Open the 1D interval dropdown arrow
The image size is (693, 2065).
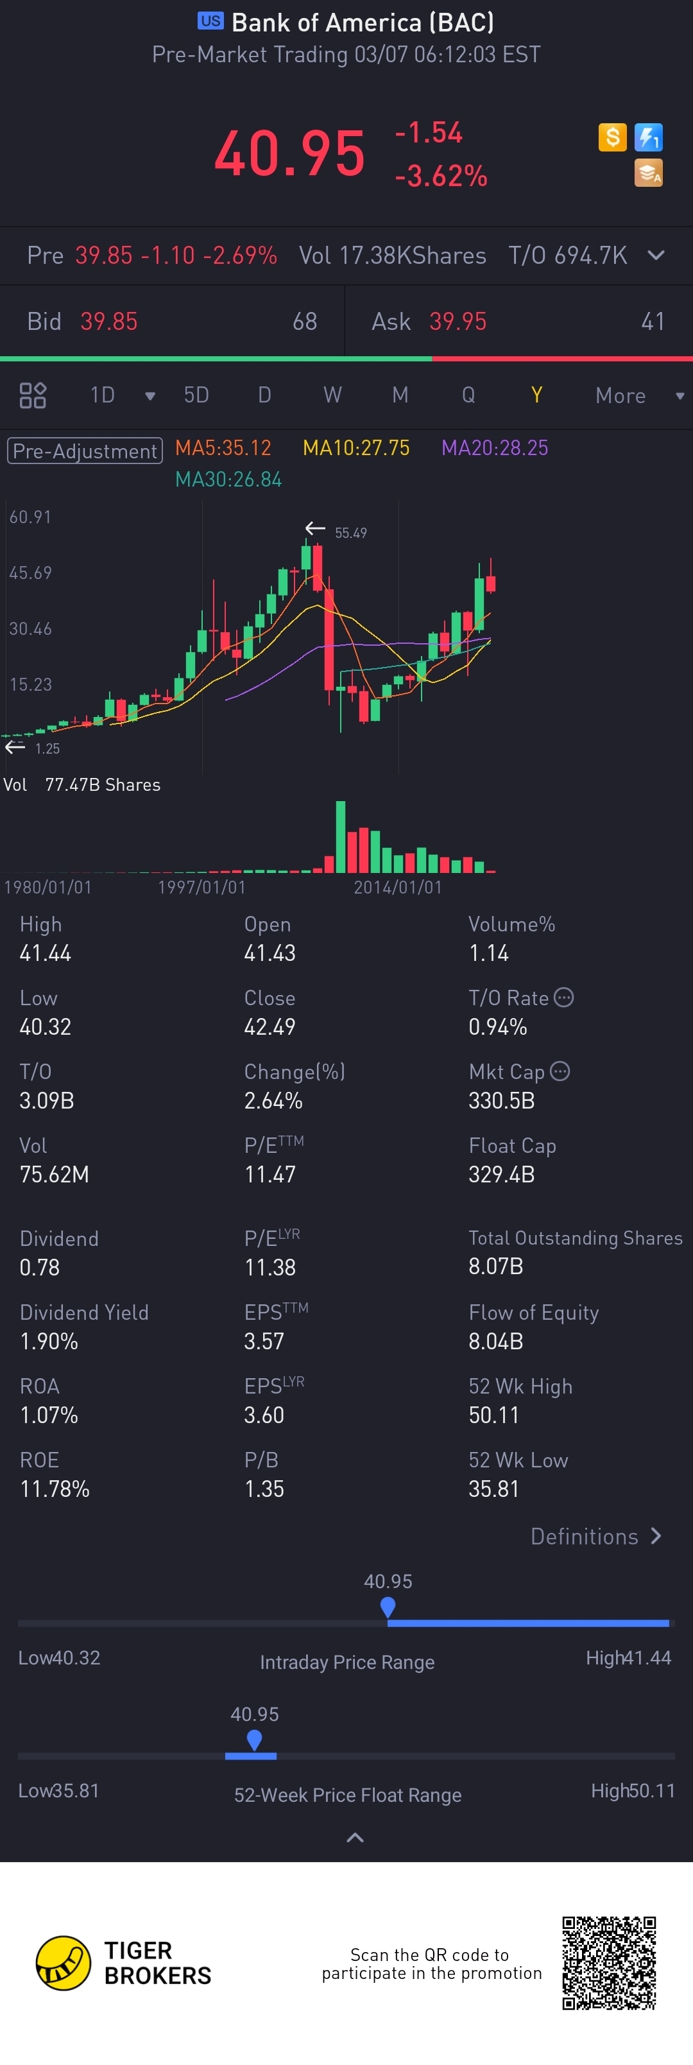coord(149,396)
